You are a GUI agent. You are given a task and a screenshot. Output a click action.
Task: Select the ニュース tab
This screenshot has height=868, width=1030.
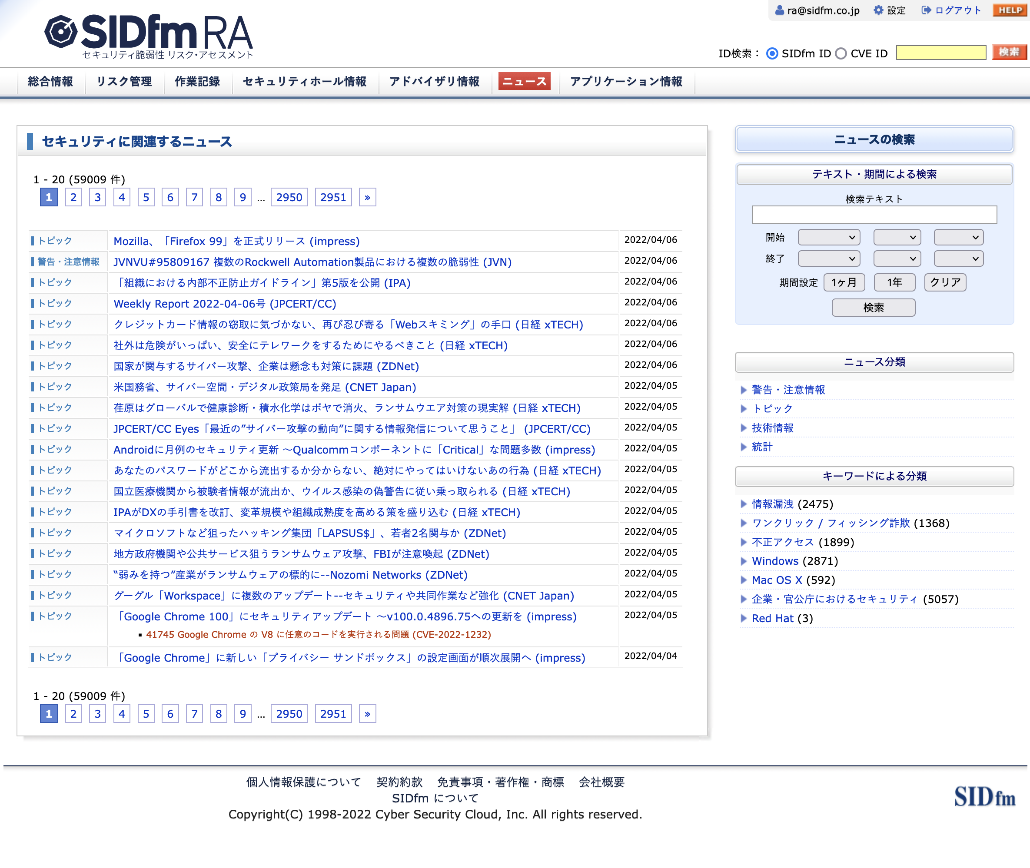click(x=525, y=82)
